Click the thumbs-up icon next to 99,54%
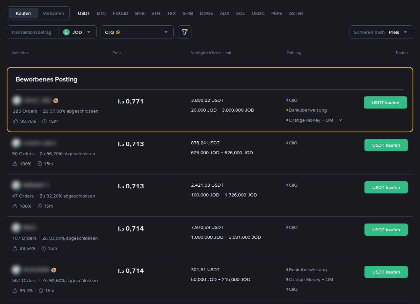This screenshot has width=420, height=304. point(15,248)
